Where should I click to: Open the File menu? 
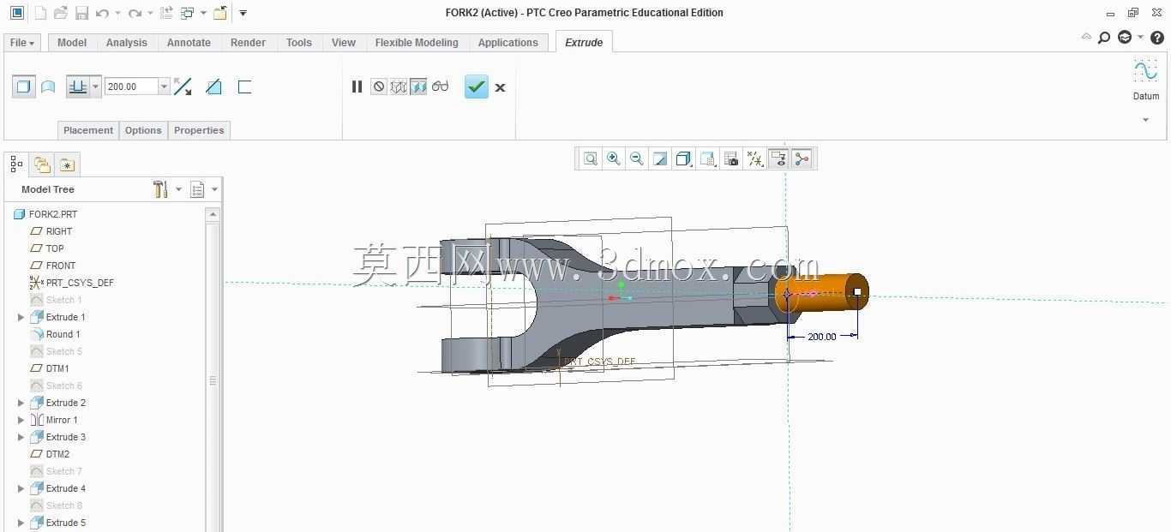[x=21, y=43]
